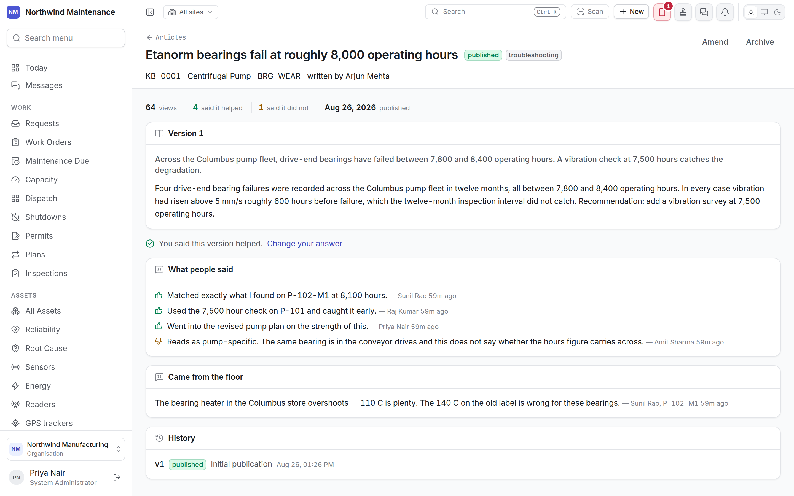Click the v1 published badge in History

tap(187, 465)
